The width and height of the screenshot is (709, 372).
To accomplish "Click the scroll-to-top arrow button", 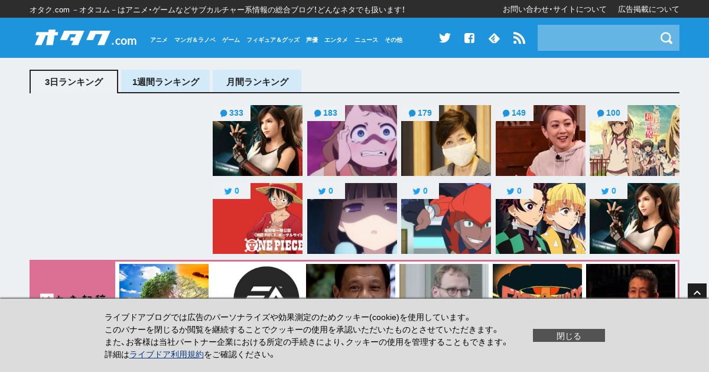I will (697, 293).
